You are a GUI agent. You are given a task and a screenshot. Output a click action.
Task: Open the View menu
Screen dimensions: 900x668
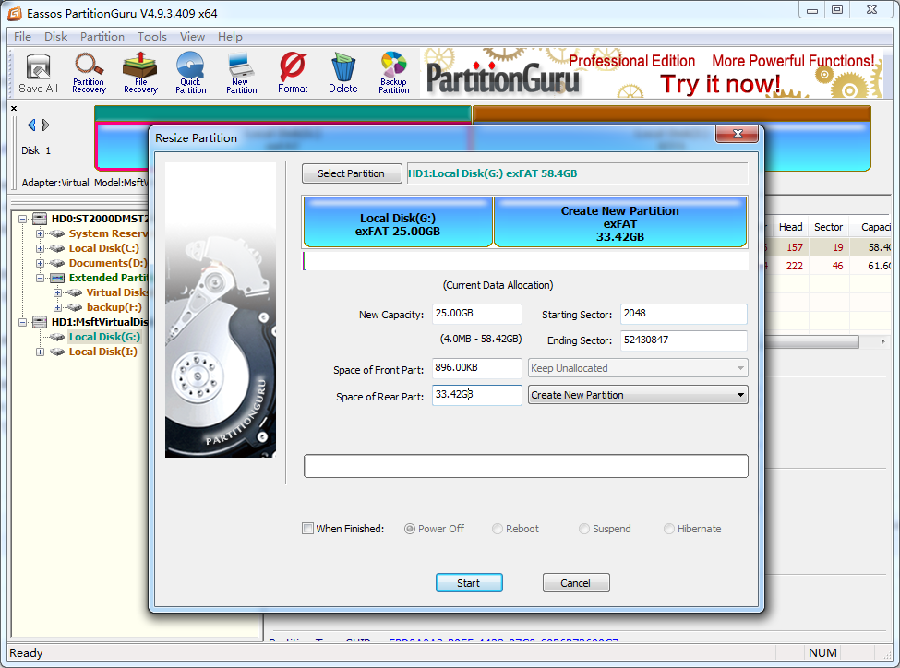(x=192, y=37)
